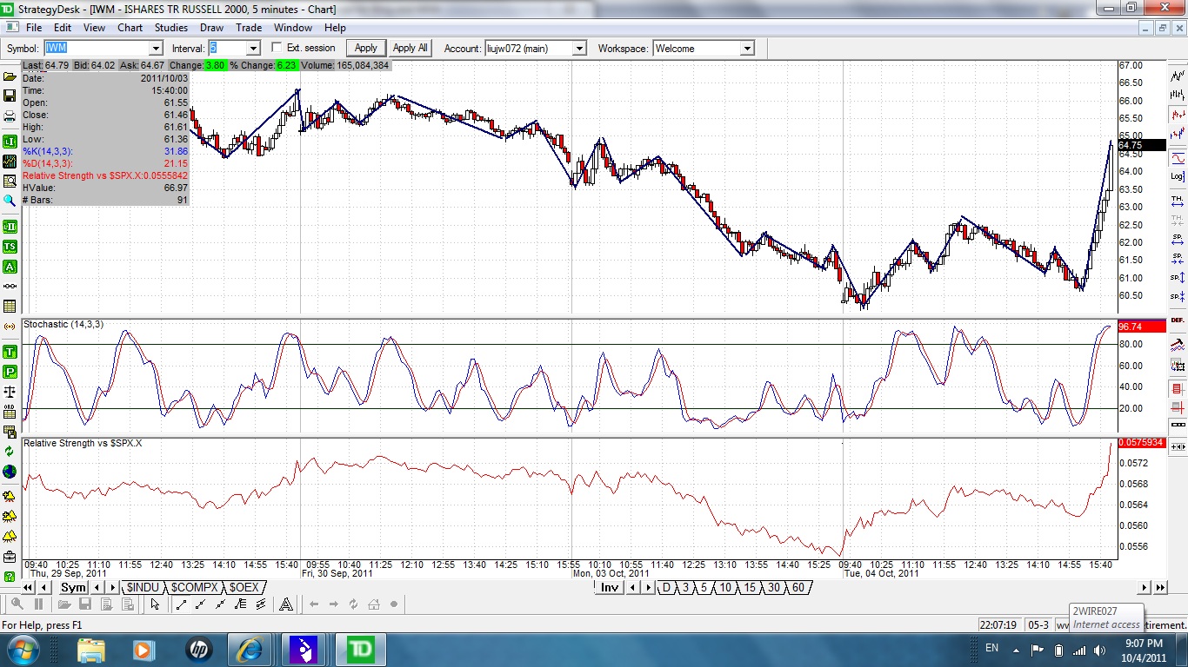This screenshot has height=667, width=1188.
Task: Select the 10 minute interval tab
Action: pyautogui.click(x=725, y=588)
